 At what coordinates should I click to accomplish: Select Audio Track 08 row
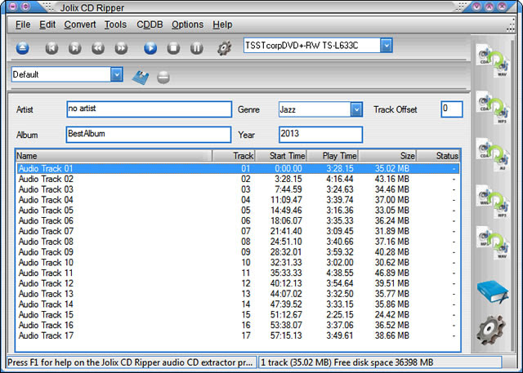pyautogui.click(x=238, y=242)
